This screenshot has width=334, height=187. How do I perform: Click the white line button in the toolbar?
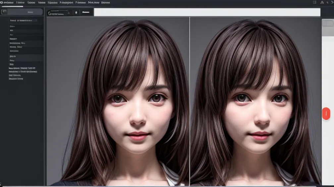(x=86, y=13)
